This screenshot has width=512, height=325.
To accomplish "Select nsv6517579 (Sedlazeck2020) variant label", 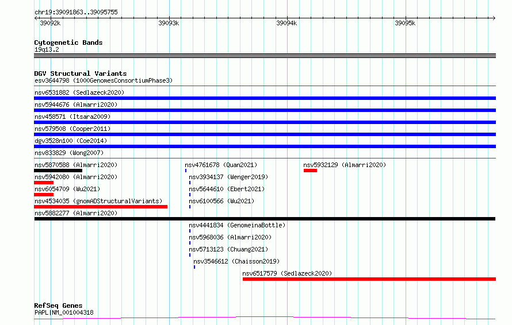I will [287, 273].
